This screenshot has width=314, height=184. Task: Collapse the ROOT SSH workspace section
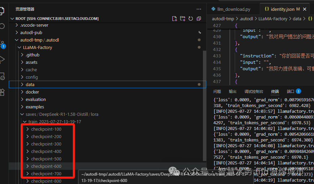(x=12, y=19)
